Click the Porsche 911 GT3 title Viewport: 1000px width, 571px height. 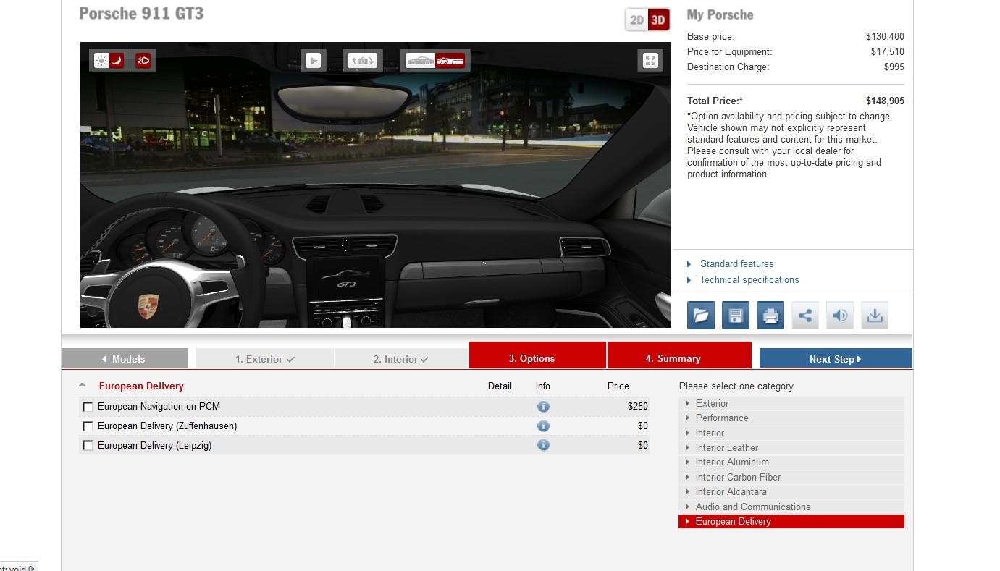[x=141, y=14]
